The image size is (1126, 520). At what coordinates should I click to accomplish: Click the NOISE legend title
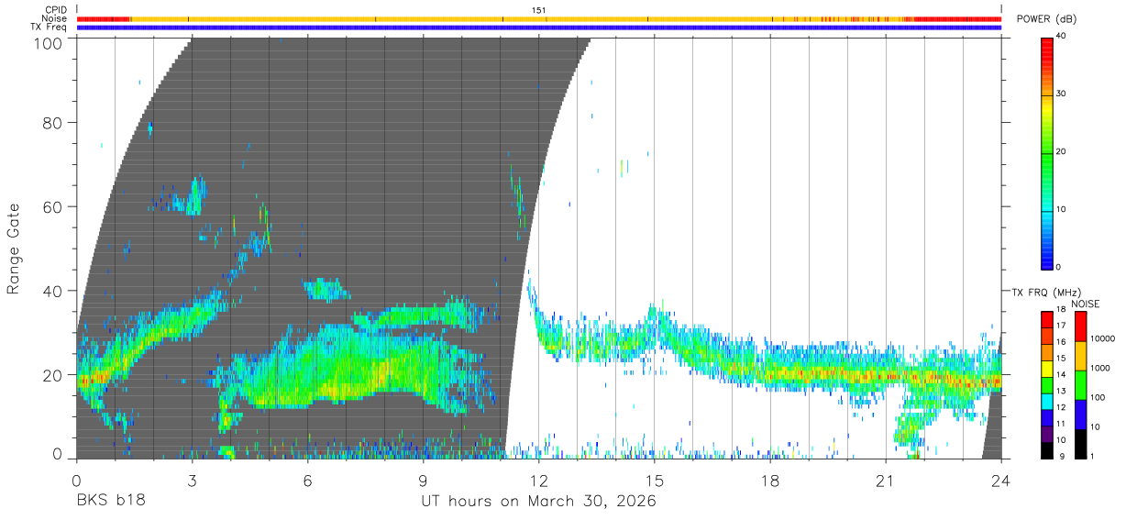1085,304
